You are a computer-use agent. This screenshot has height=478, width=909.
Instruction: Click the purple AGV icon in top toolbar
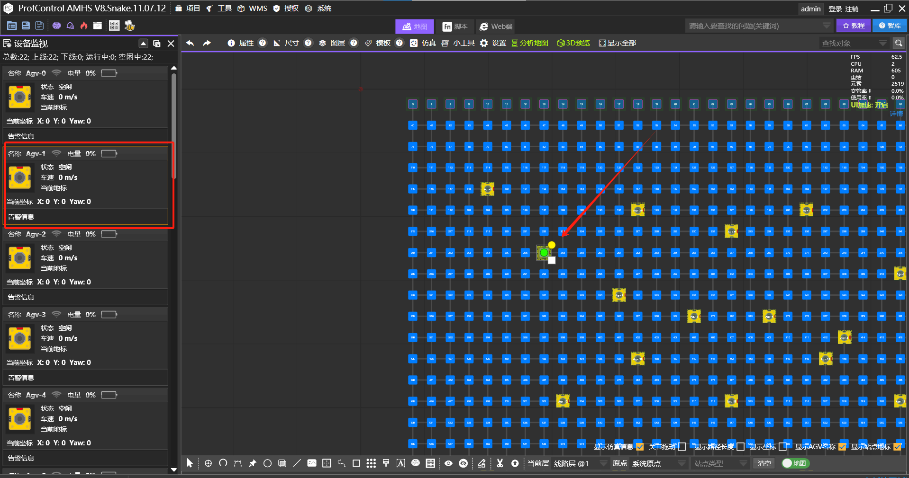pos(56,26)
